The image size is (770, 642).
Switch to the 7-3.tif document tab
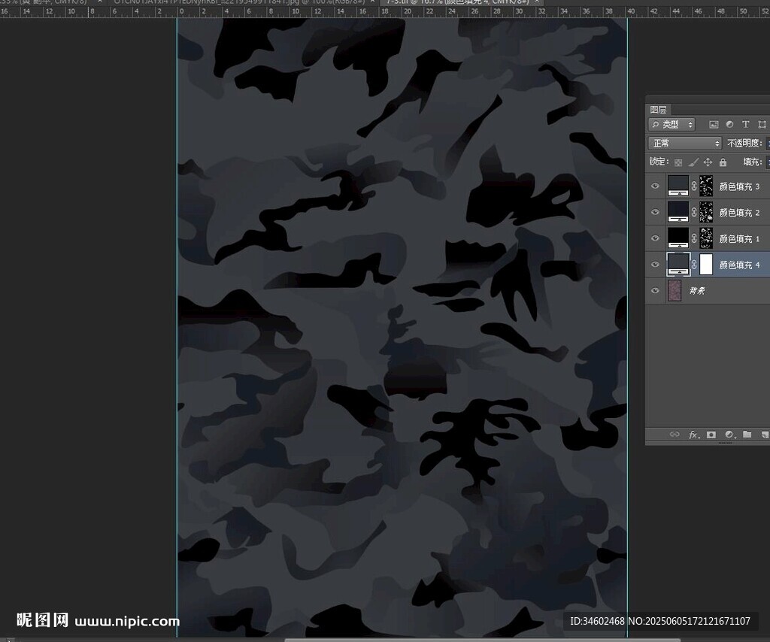462,2
